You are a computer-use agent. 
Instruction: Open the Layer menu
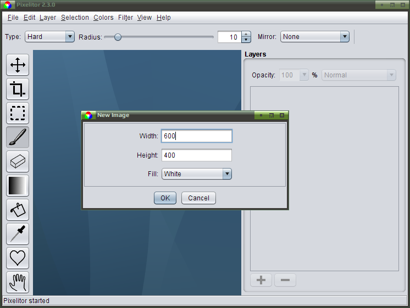click(x=48, y=18)
